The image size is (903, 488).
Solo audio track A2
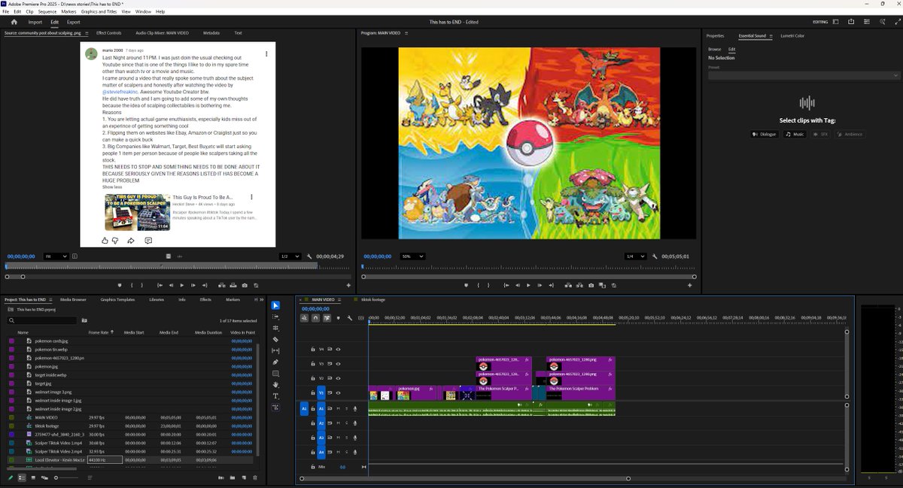pos(346,423)
